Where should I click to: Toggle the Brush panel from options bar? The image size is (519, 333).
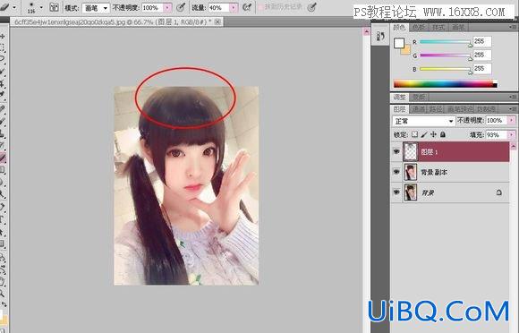click(54, 7)
